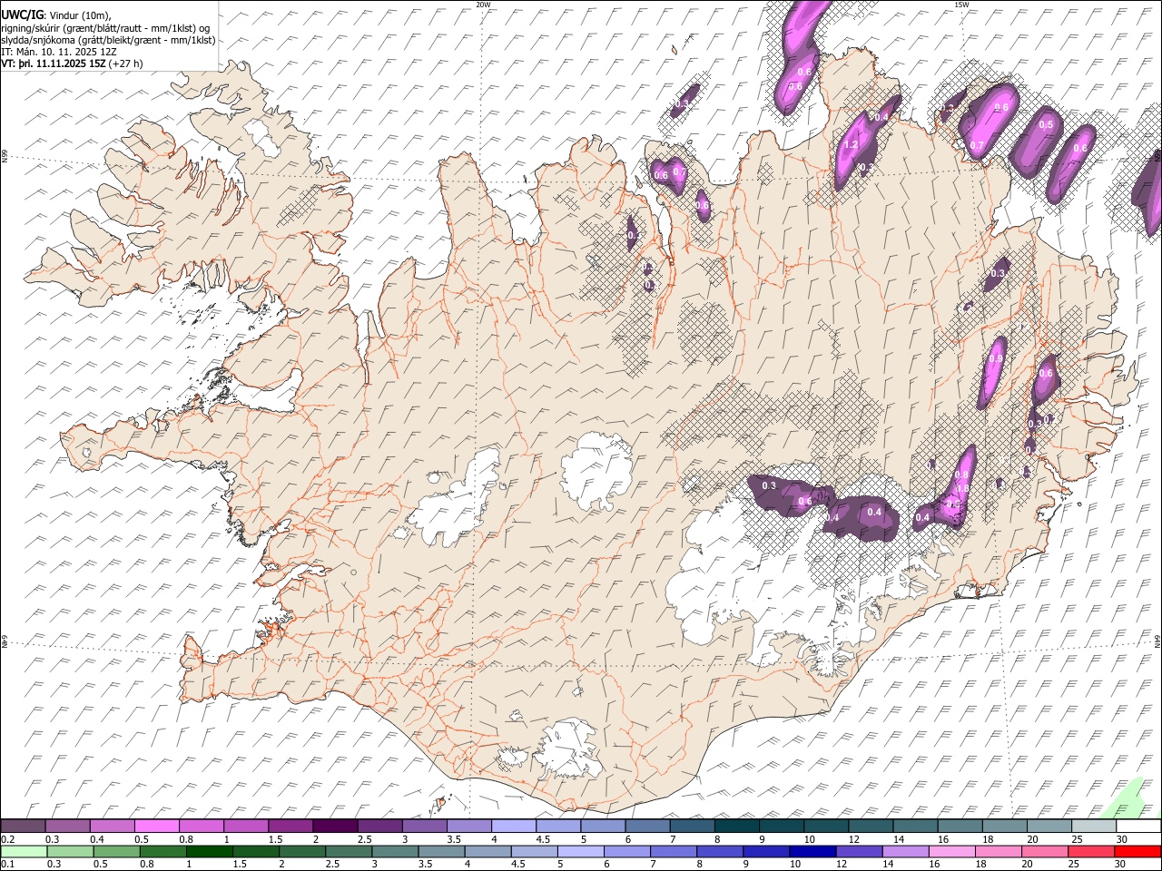Image resolution: width=1162 pixels, height=871 pixels.
Task: Pick the rain legend swatch for 0.8–1 mm
Action: 163,851
